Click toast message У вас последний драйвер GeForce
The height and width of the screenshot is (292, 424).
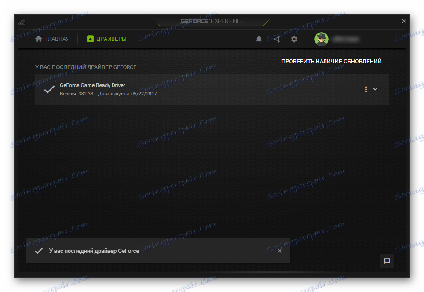pos(94,251)
